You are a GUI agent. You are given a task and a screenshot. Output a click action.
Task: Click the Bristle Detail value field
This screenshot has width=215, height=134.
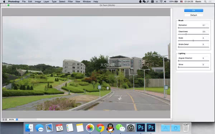point(205,44)
